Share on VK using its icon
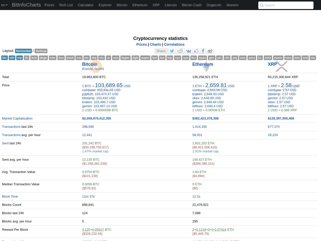This screenshot has height=241, width=321. (x=189, y=51)
